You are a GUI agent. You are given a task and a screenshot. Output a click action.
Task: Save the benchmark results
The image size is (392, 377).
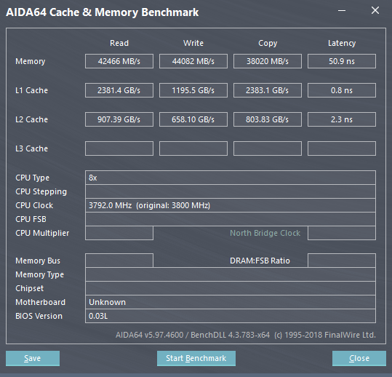[x=33, y=358]
